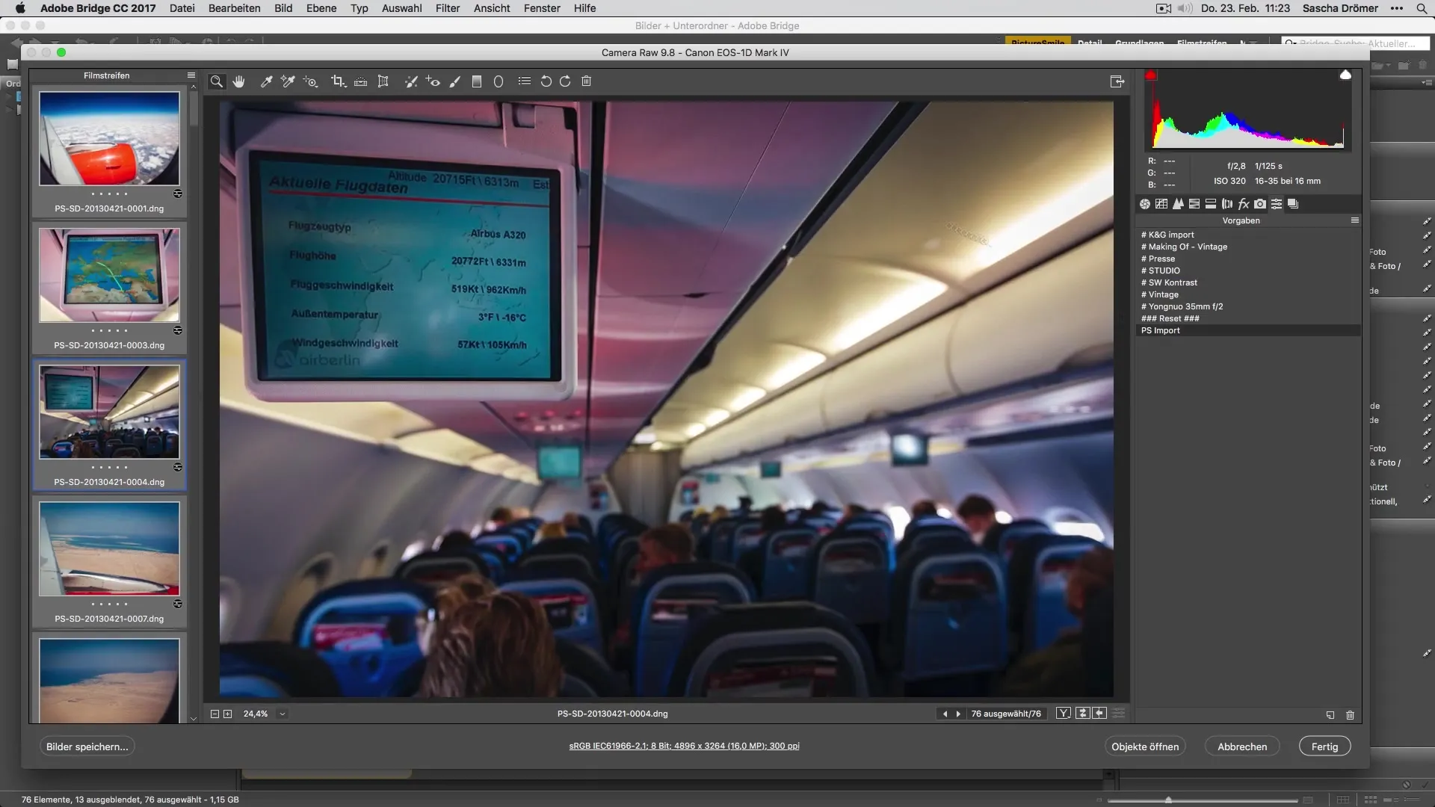The image size is (1435, 807).
Task: Switch to the Detail panel tab
Action: click(x=1178, y=204)
